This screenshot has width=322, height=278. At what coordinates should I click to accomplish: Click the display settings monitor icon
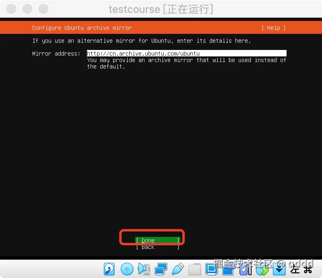(211, 269)
